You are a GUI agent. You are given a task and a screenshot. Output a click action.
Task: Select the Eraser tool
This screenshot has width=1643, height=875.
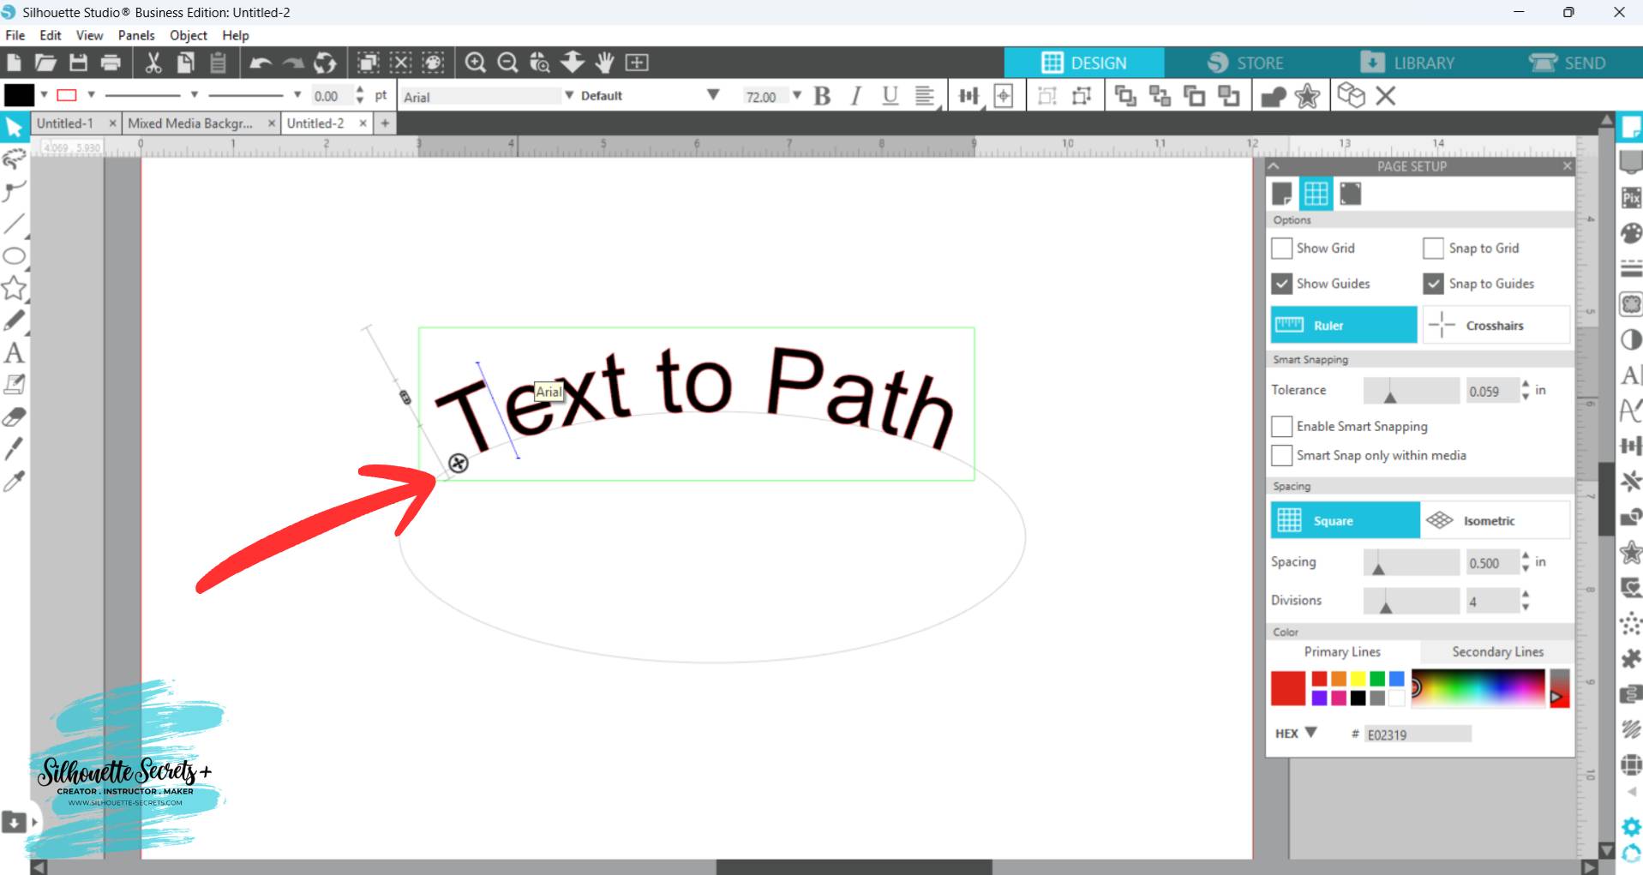[x=14, y=417]
